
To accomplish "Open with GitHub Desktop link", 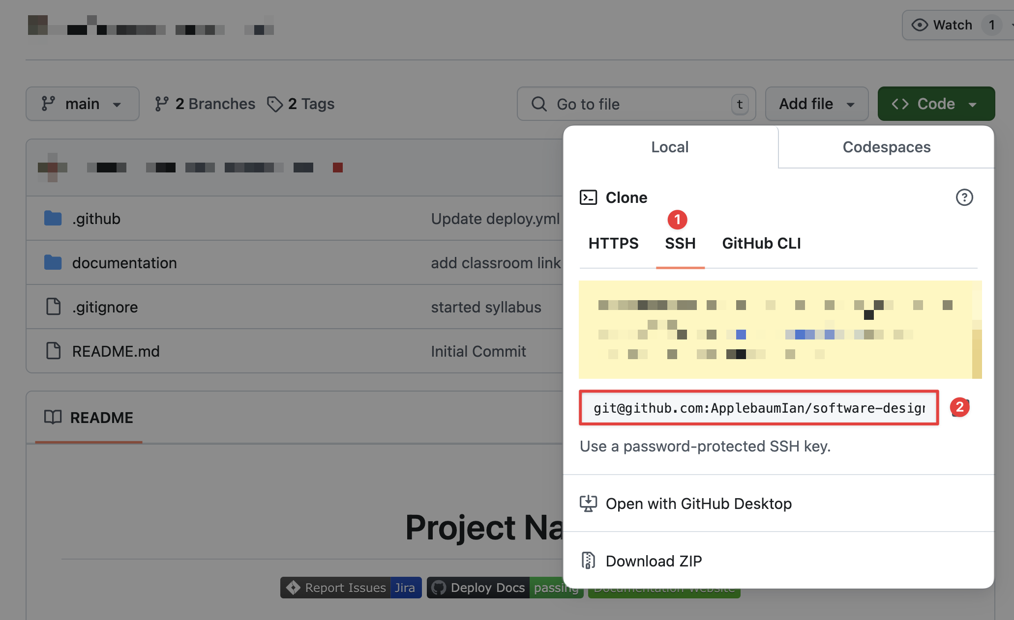I will click(x=698, y=504).
